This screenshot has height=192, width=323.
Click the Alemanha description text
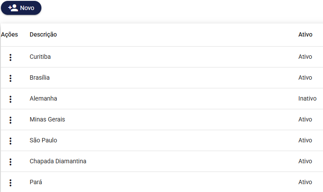[x=43, y=99]
